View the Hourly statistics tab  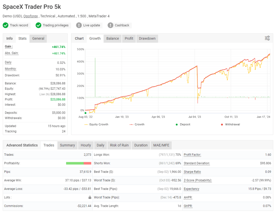(x=86, y=145)
